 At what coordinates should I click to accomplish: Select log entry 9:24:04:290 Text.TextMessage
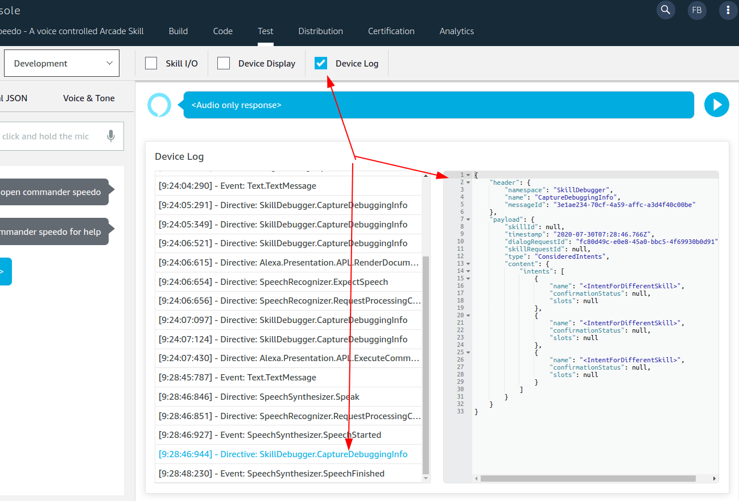coord(288,185)
